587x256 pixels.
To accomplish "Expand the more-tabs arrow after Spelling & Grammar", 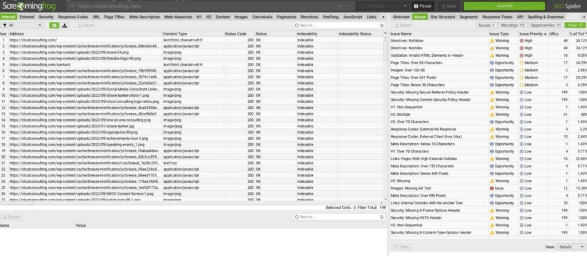I will [x=584, y=17].
